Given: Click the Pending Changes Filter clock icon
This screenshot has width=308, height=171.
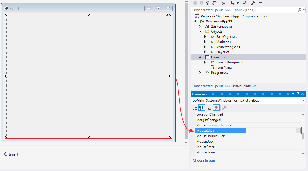Looking at the screenshot, I should click(x=223, y=3).
